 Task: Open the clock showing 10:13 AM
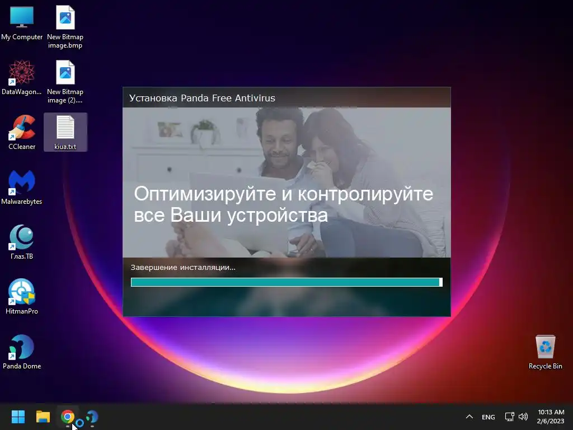[x=551, y=417]
